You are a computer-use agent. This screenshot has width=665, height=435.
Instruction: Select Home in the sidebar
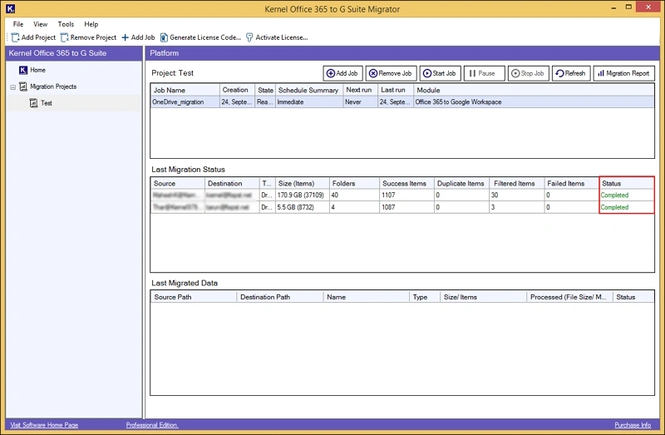pyautogui.click(x=37, y=70)
